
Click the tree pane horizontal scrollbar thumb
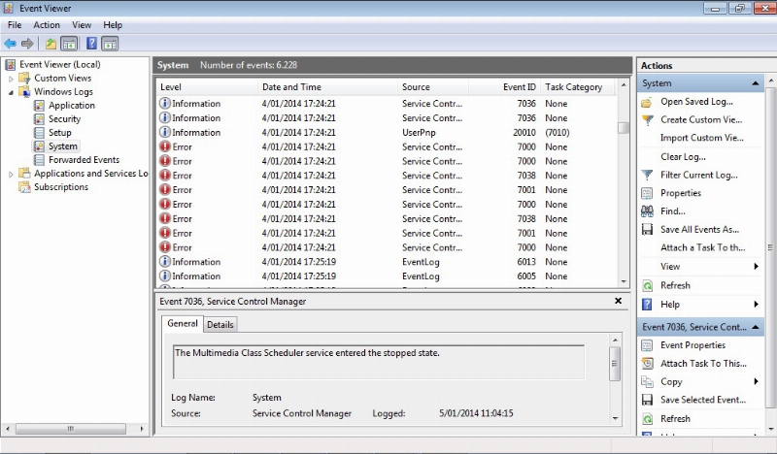(70, 429)
